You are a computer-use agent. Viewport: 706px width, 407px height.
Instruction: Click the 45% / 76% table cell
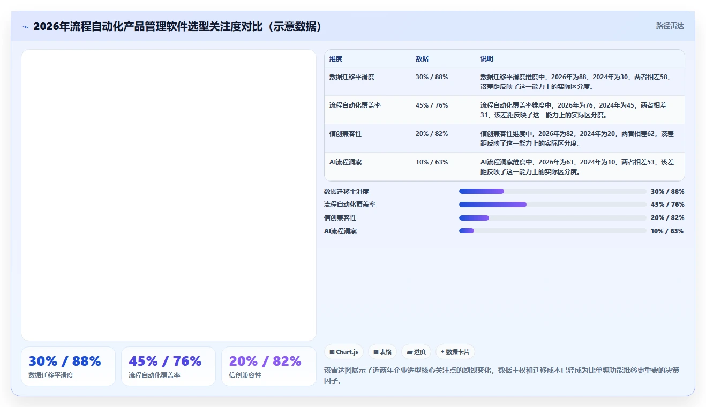point(432,105)
